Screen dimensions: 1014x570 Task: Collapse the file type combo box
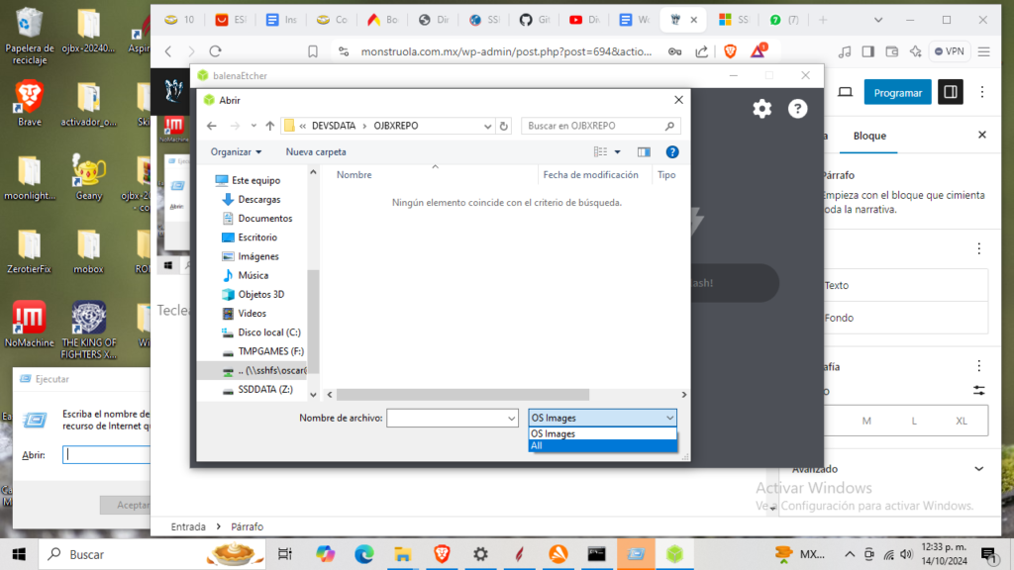pos(669,419)
